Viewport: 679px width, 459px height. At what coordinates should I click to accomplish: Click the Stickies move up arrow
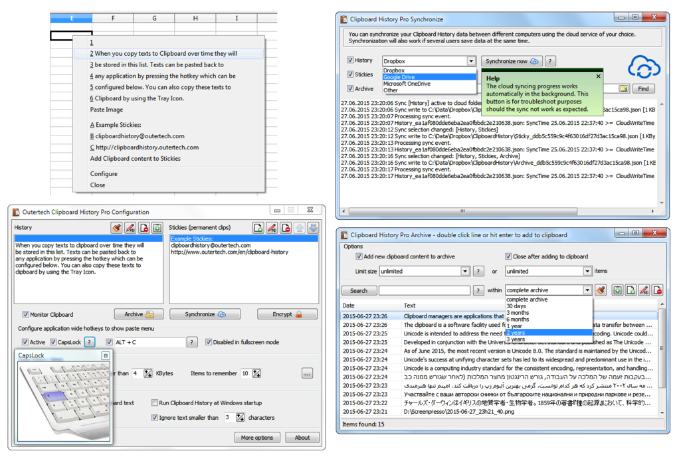pyautogui.click(x=300, y=228)
